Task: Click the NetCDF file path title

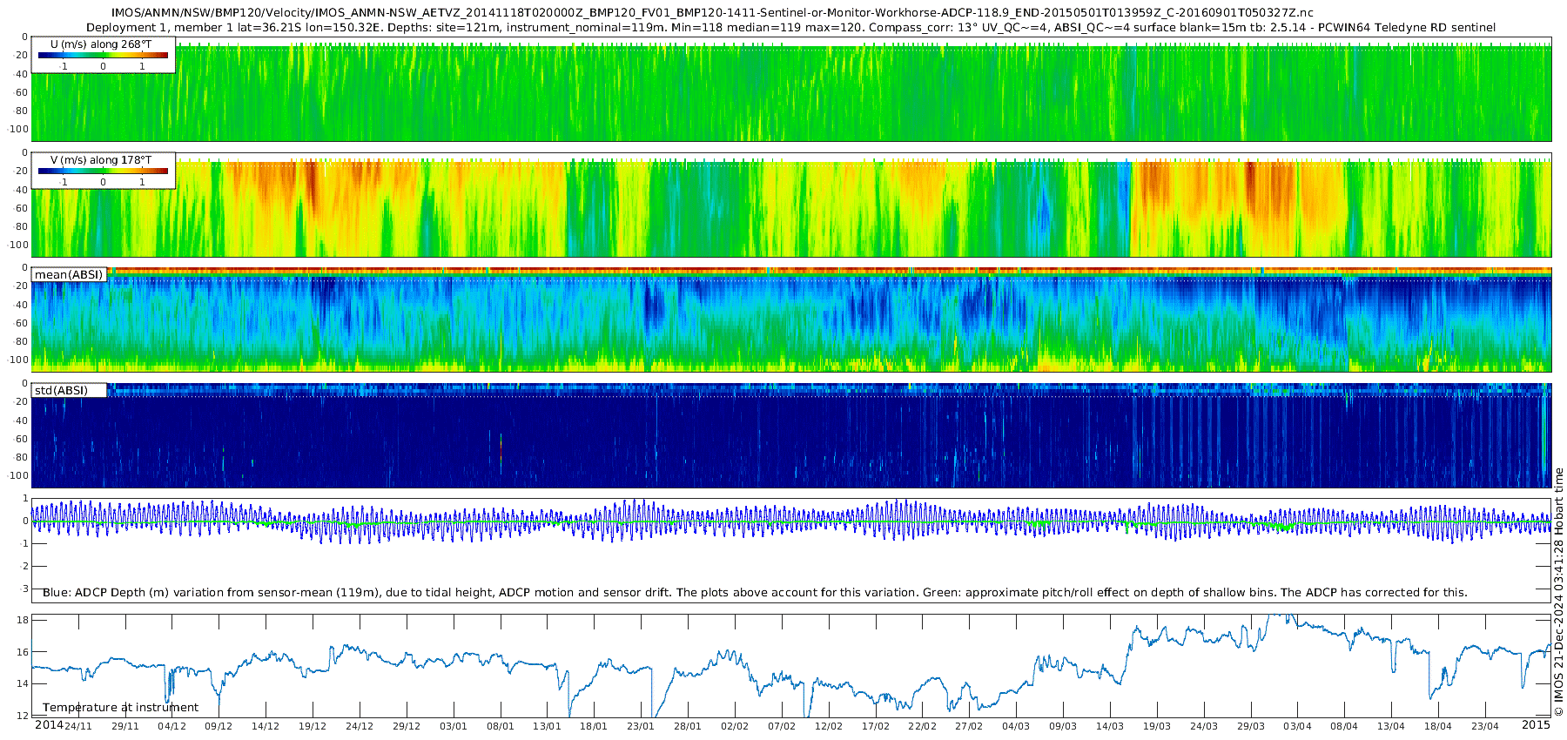Action: pyautogui.click(x=712, y=13)
